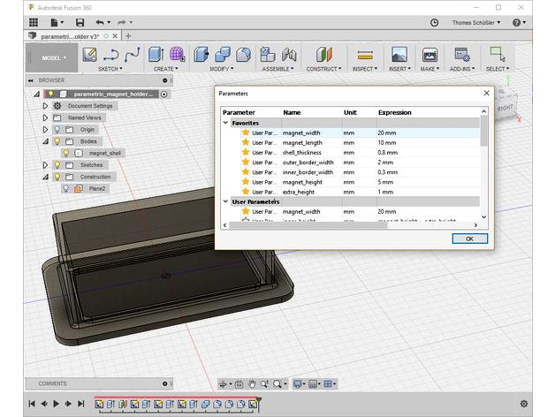Expand the Named Views node
This screenshot has width=555, height=417.
45,118
